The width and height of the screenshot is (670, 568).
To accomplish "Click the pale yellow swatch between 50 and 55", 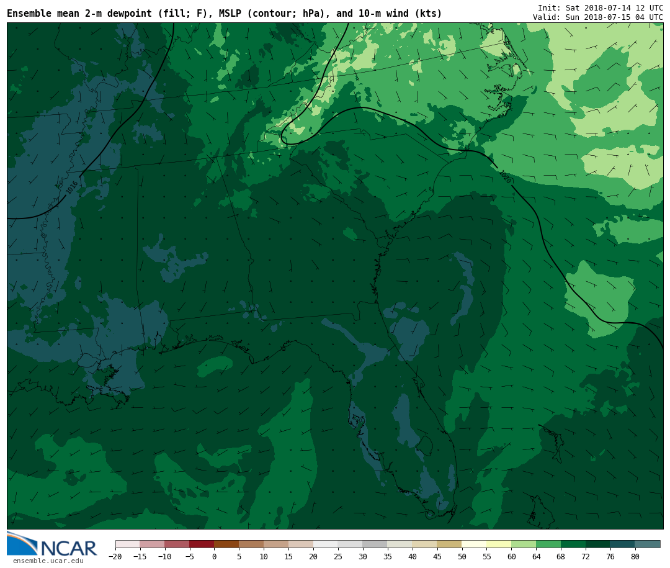I will (475, 544).
